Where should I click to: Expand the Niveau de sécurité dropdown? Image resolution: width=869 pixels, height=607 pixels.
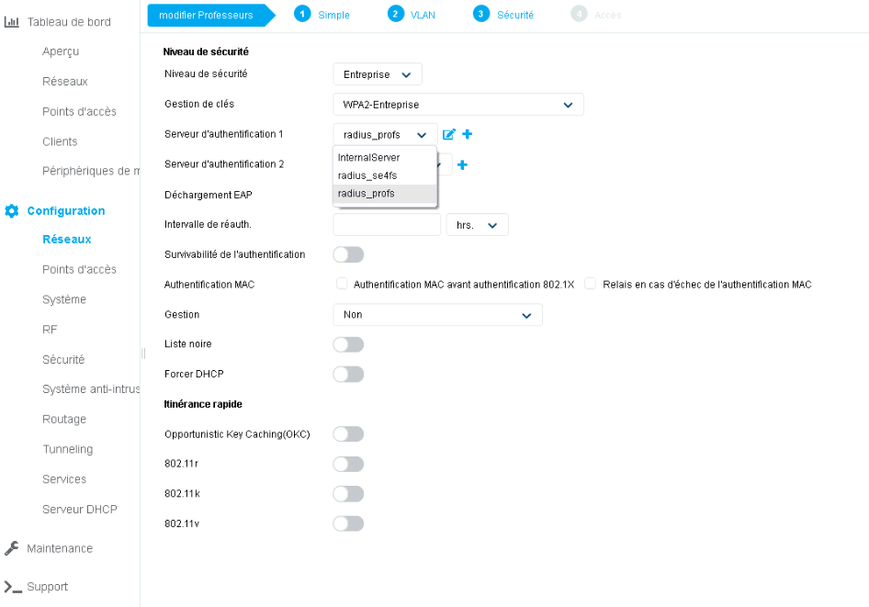pos(377,74)
